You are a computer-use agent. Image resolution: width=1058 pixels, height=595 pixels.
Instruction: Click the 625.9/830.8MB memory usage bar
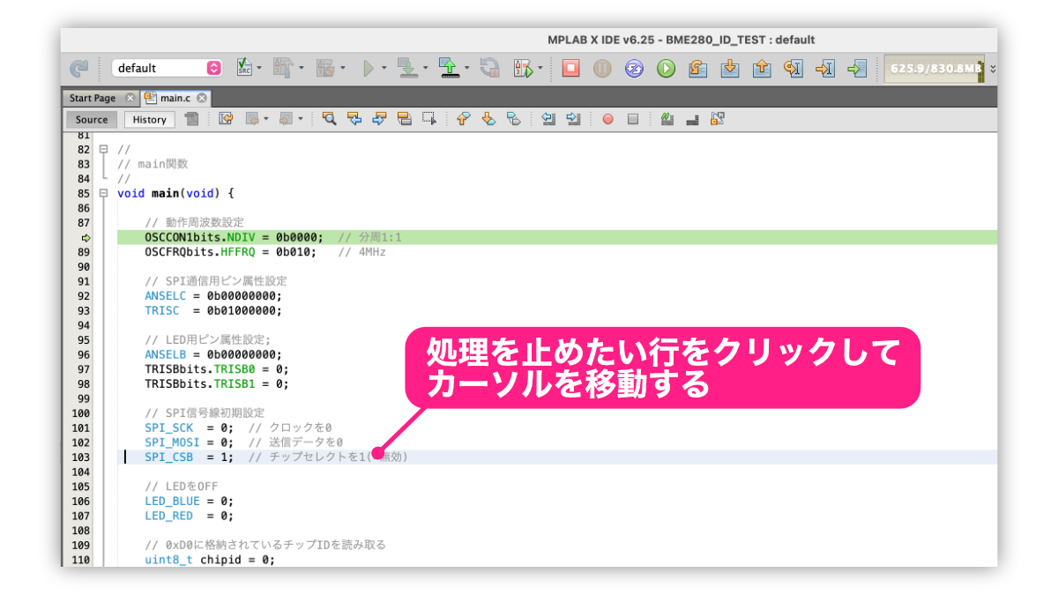pyautogui.click(x=934, y=68)
